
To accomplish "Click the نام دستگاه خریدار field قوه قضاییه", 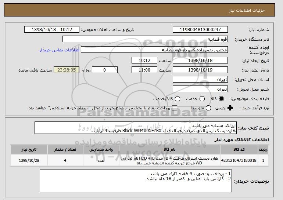I will click(145, 39).
